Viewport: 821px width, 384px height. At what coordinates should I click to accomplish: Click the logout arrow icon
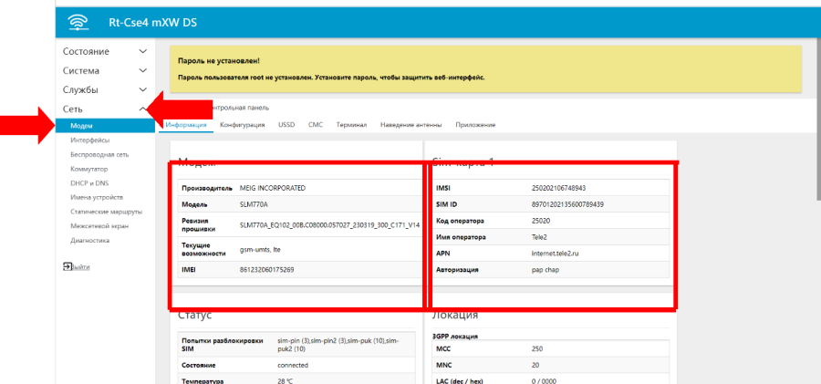(68, 265)
